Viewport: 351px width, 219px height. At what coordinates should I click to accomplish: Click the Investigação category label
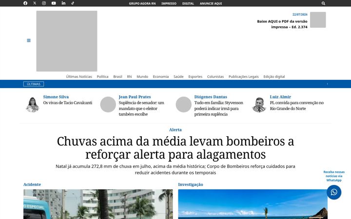pyautogui.click(x=191, y=184)
